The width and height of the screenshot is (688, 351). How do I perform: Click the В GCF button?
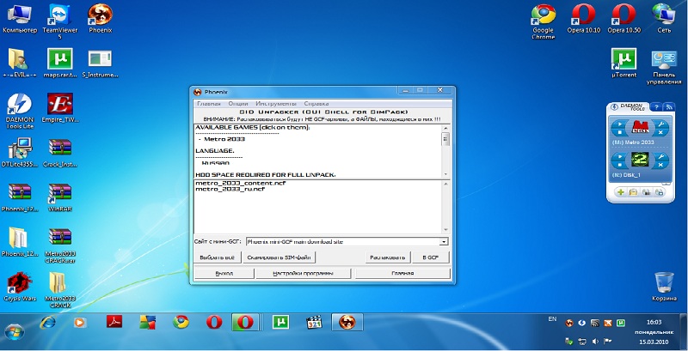point(431,257)
